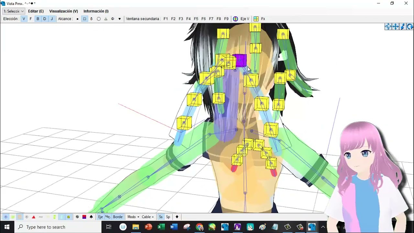Open Chrome from the taskbar
Screen dimensions: 414x233
199,227
